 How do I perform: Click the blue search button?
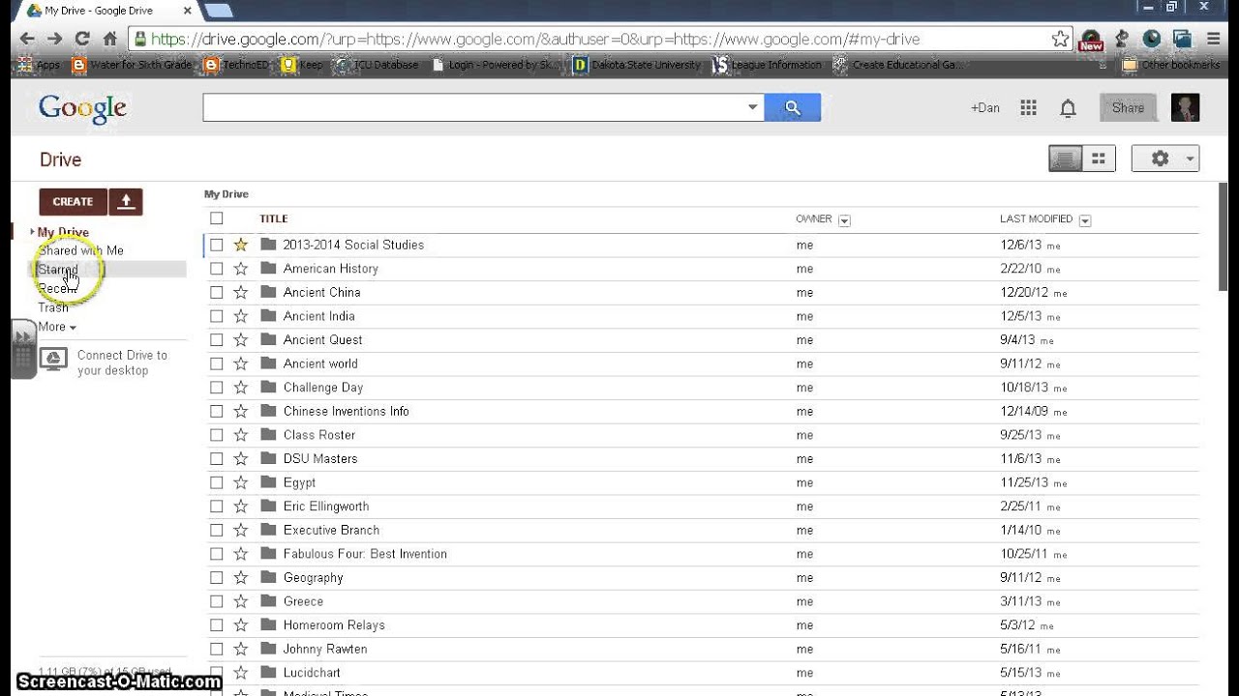(x=792, y=107)
